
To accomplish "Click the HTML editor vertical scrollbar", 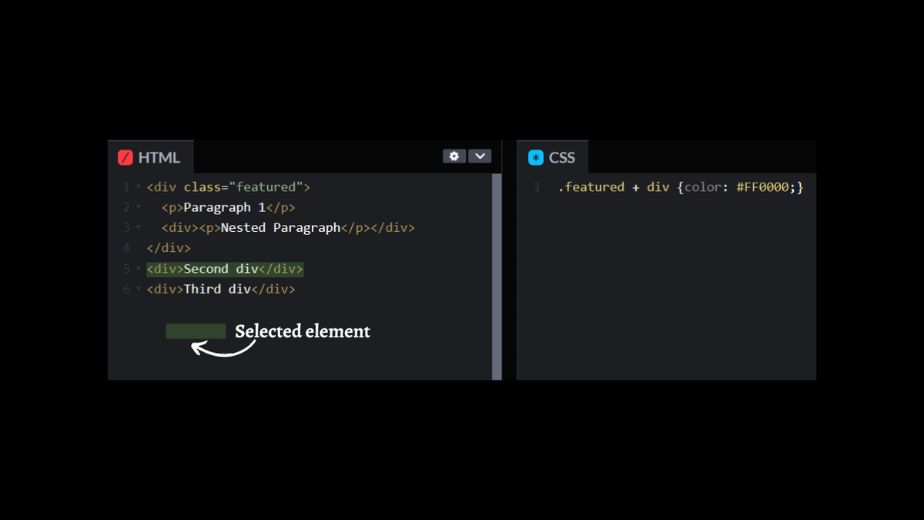I will (497, 276).
